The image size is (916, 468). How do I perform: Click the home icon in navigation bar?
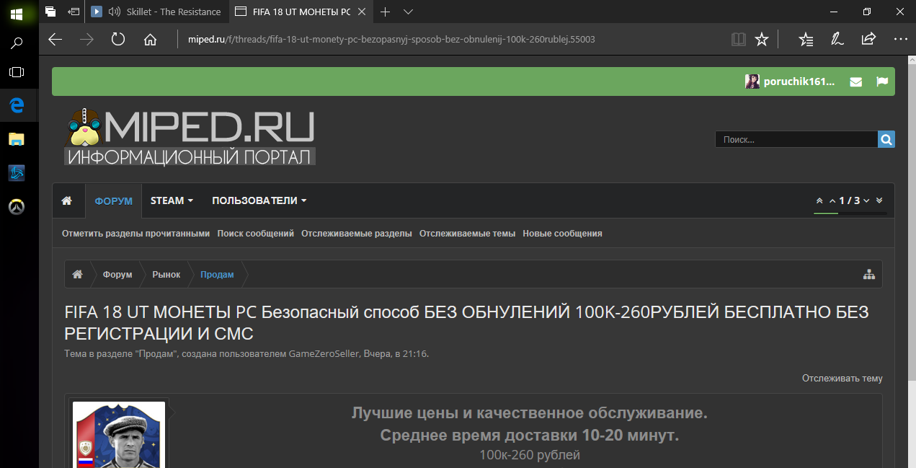66,200
